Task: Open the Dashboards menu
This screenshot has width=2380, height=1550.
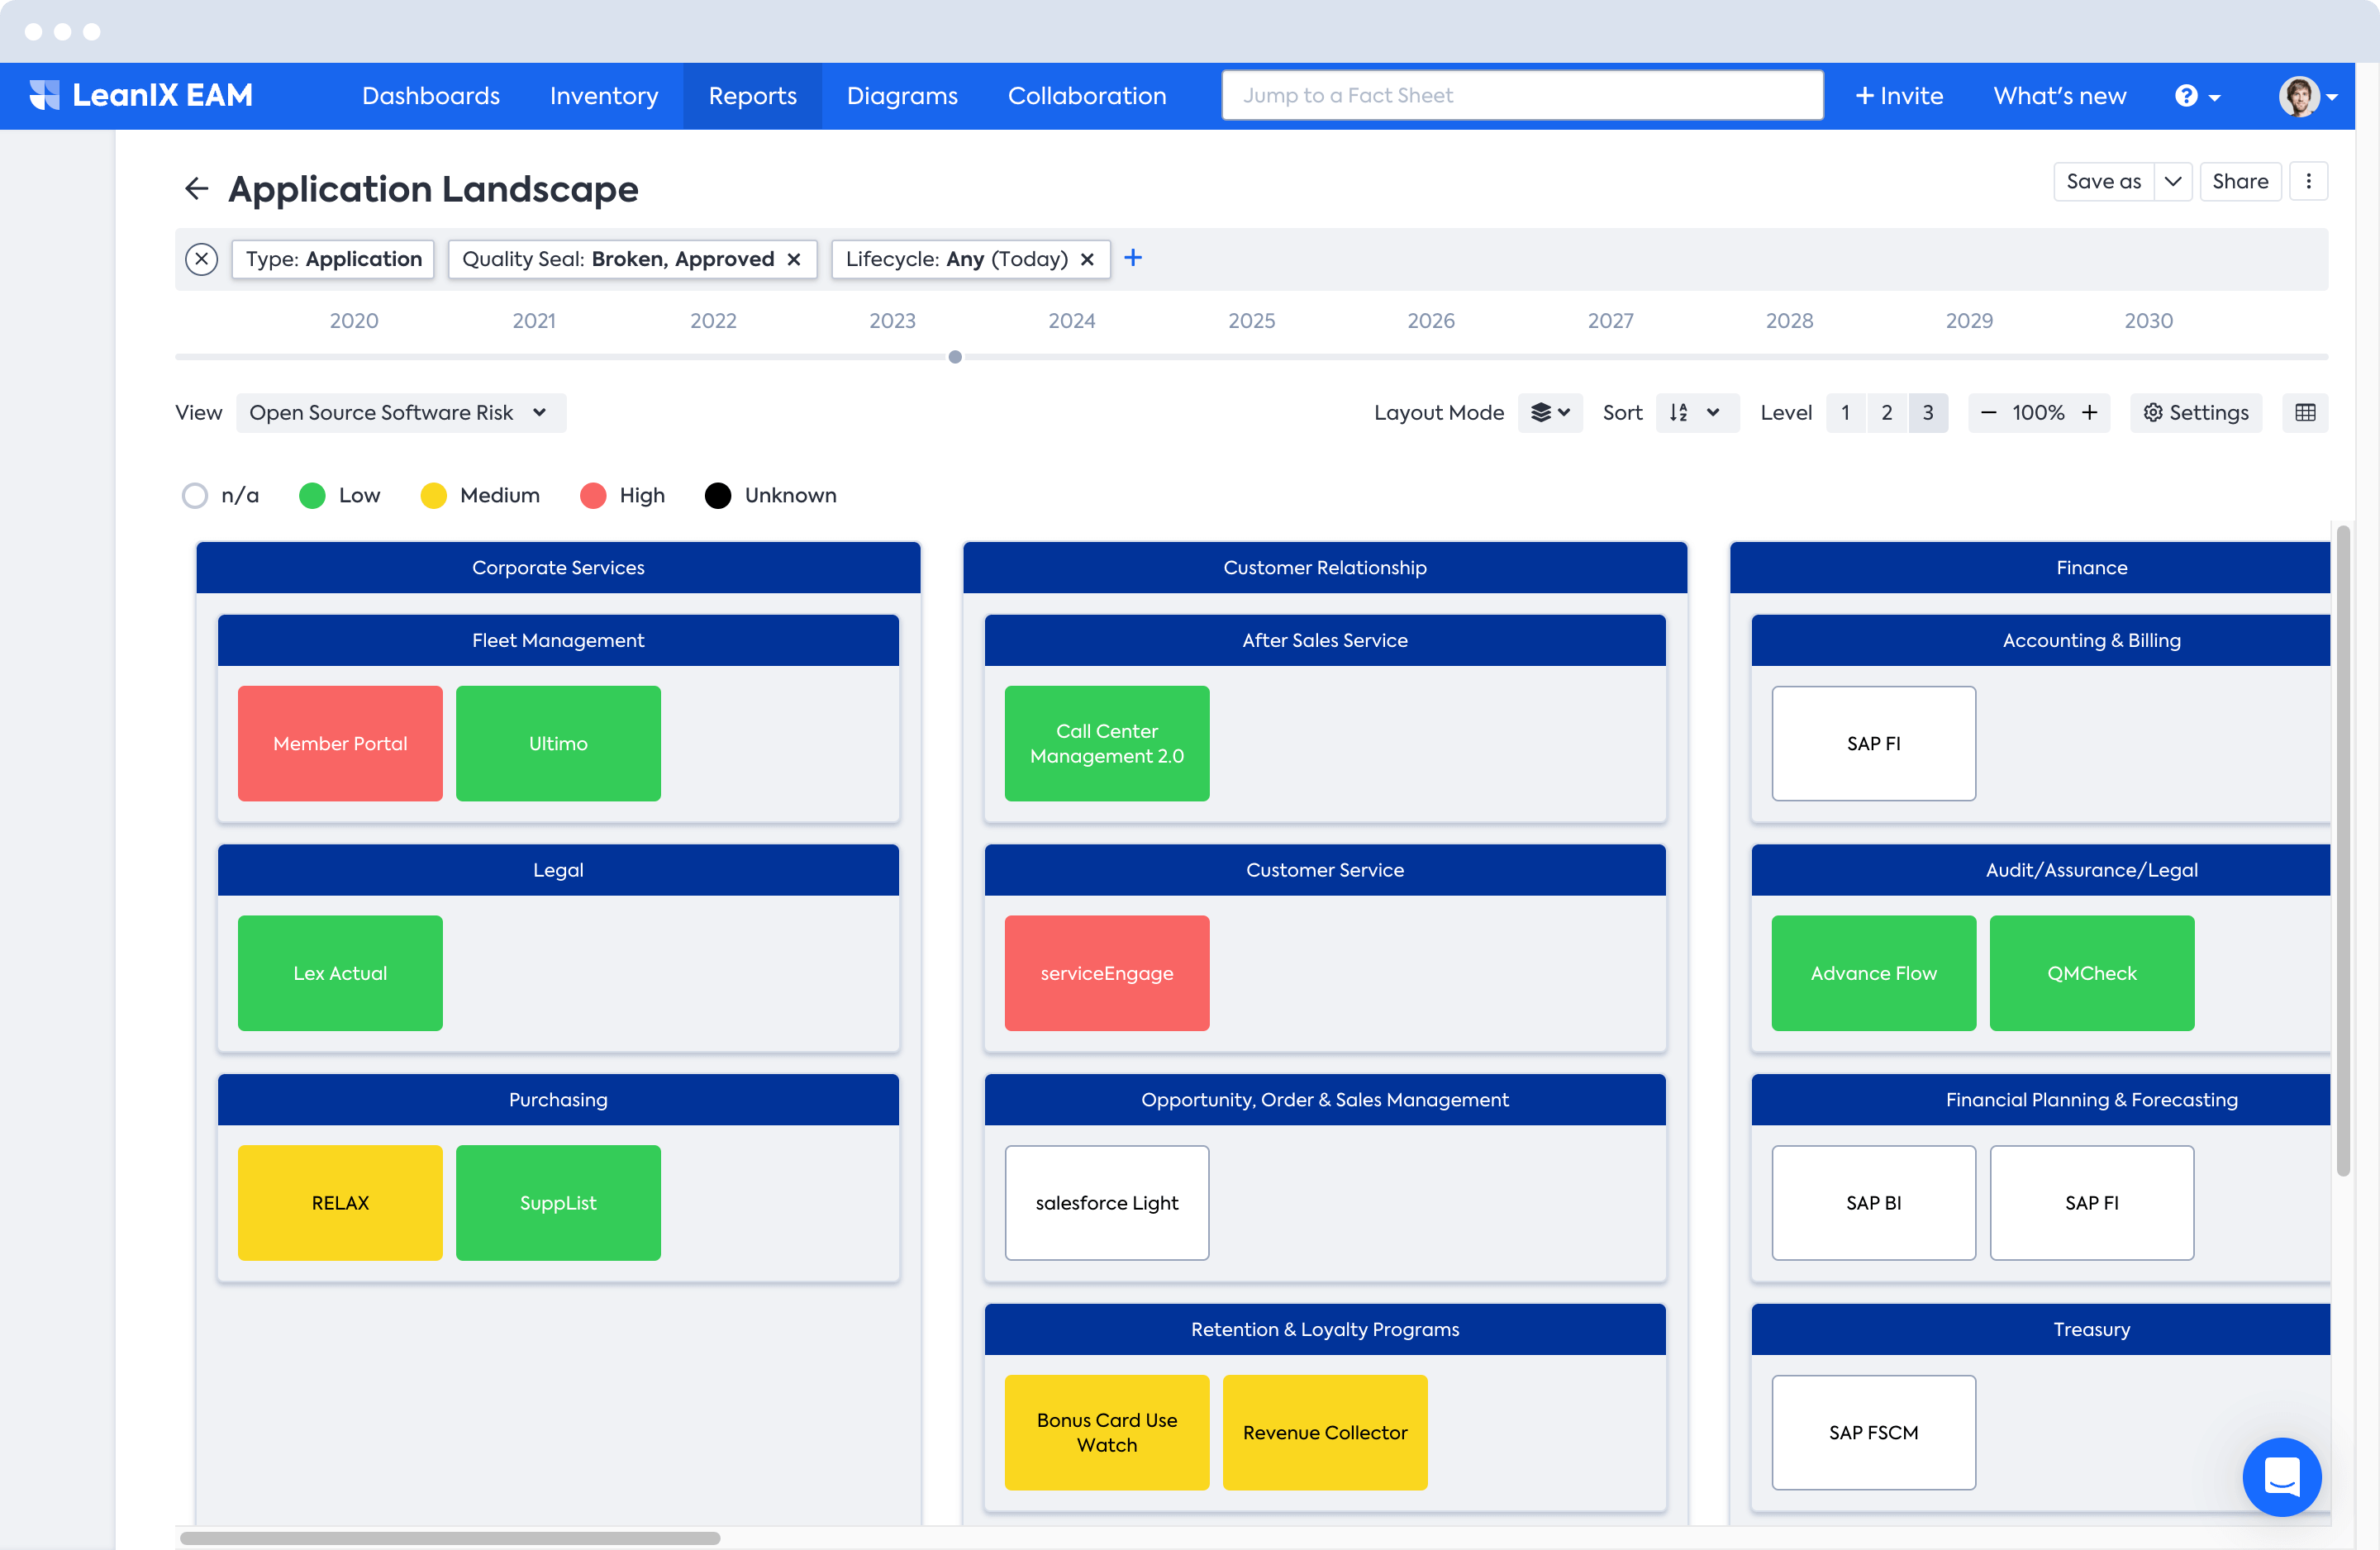Action: 430,96
